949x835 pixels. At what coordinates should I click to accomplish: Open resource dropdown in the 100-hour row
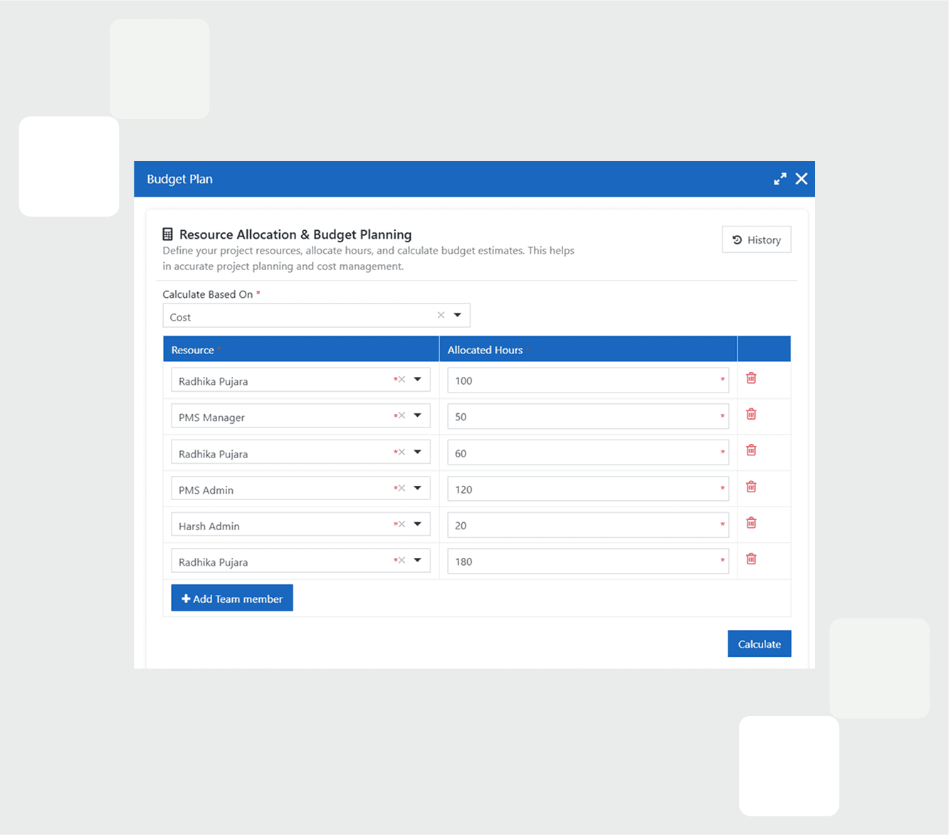[418, 380]
